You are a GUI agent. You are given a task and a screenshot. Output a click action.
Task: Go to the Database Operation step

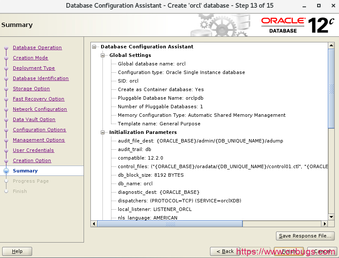pyautogui.click(x=37, y=47)
